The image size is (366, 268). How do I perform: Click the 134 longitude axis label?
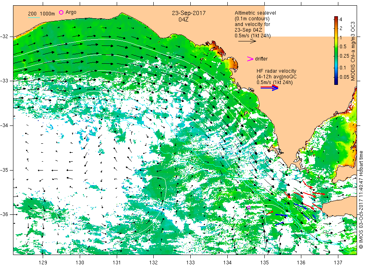[x=227, y=263]
